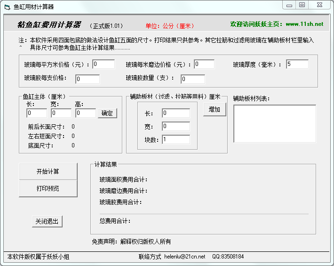Focus the auxiliary panel 宽 field
This screenshot has width=334, height=266.
(176, 126)
